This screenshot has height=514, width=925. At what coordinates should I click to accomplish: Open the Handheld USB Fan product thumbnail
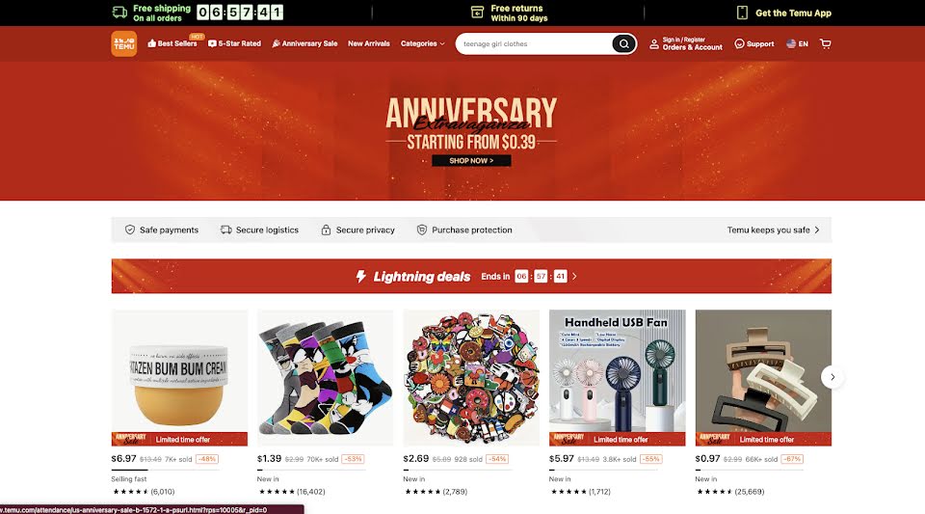617,378
